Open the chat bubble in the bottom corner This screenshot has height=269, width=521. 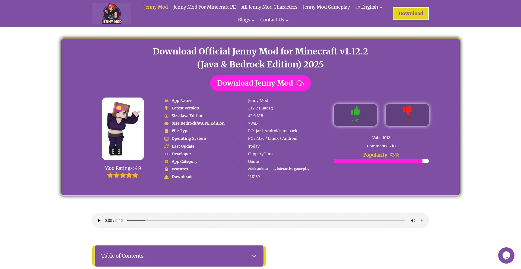pos(506,255)
